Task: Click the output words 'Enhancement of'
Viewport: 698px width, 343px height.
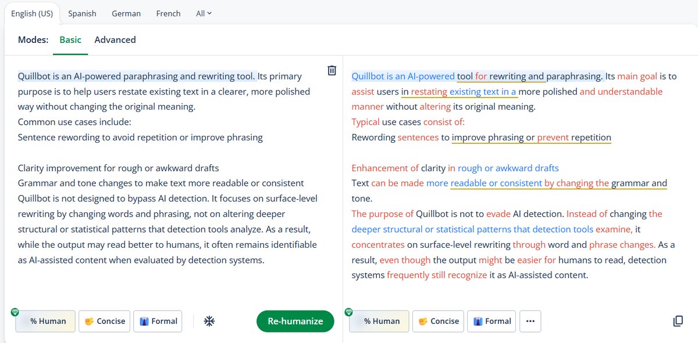Action: tap(385, 168)
